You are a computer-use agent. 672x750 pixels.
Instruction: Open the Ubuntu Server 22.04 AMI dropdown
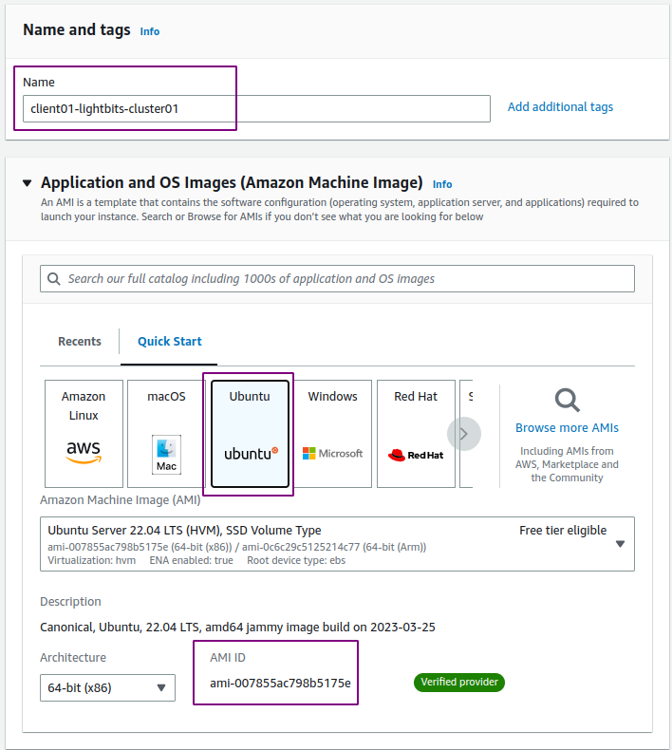click(337, 544)
